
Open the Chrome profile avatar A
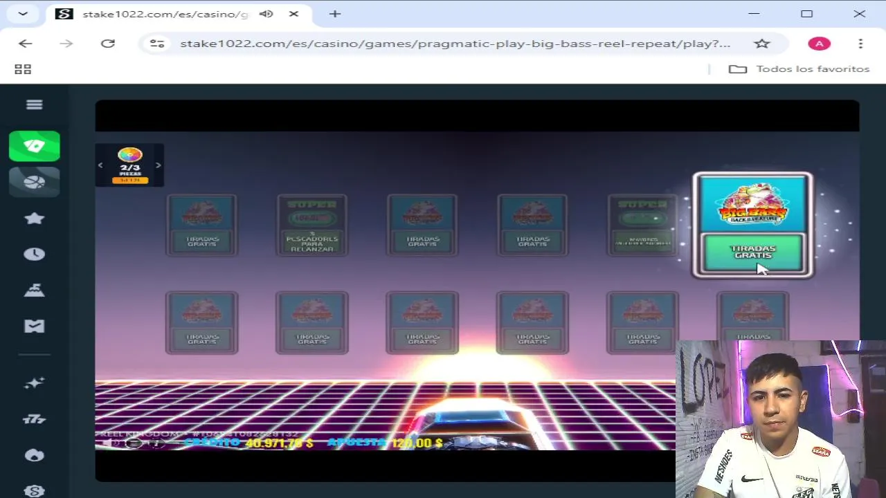tap(819, 44)
